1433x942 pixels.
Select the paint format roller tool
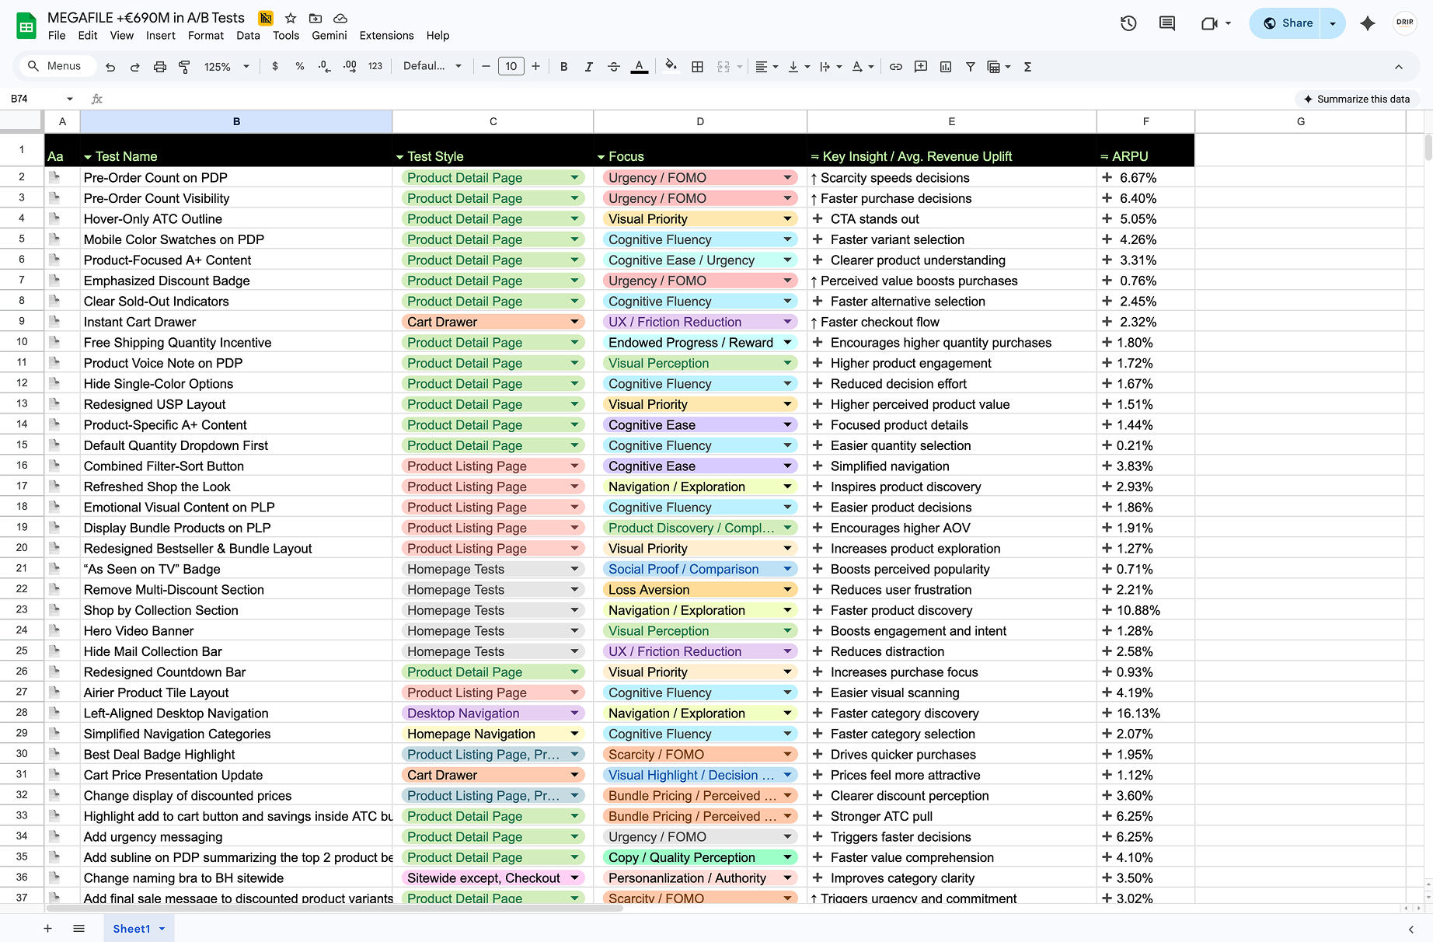pyautogui.click(x=184, y=67)
